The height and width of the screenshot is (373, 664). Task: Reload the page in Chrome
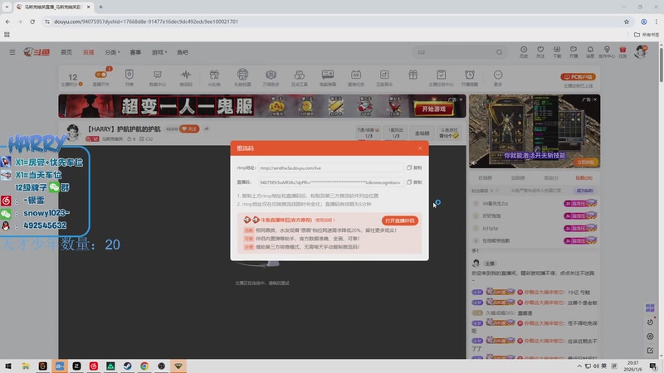[32, 22]
